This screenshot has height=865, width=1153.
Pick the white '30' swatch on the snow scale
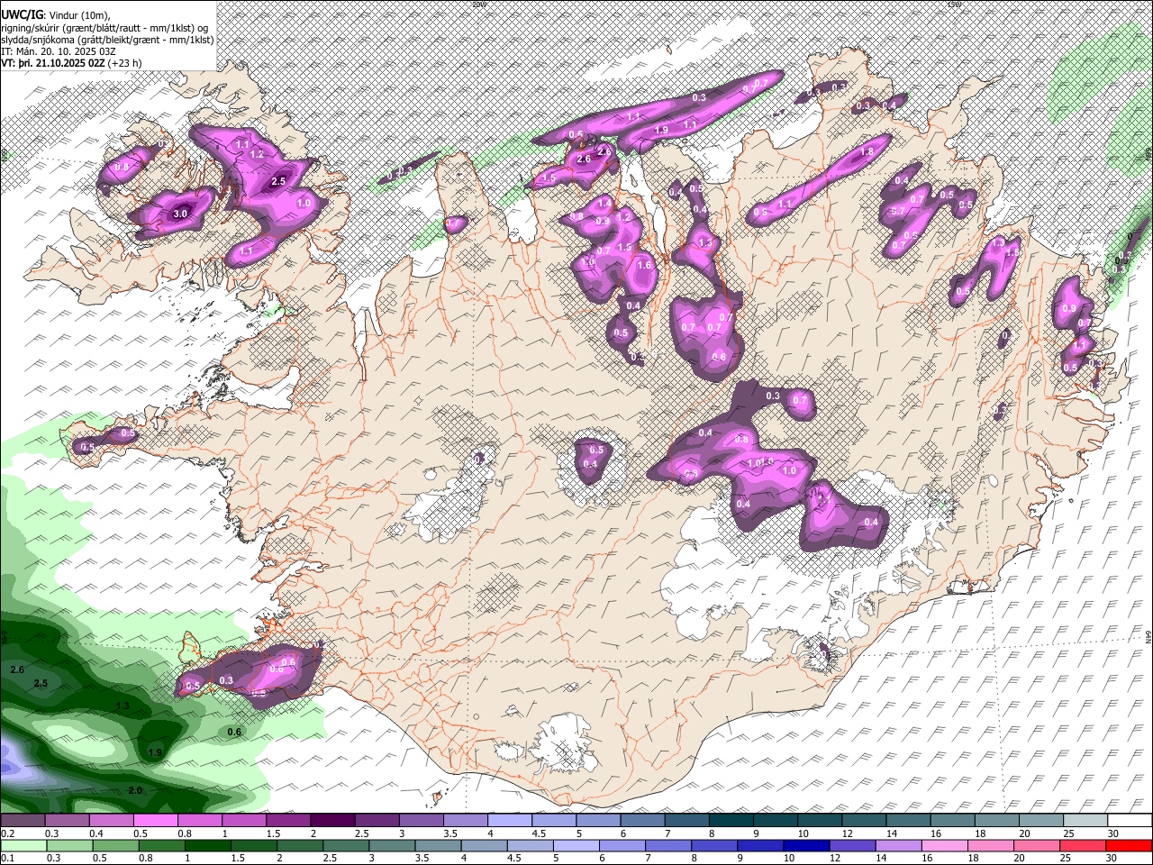pos(1130,821)
